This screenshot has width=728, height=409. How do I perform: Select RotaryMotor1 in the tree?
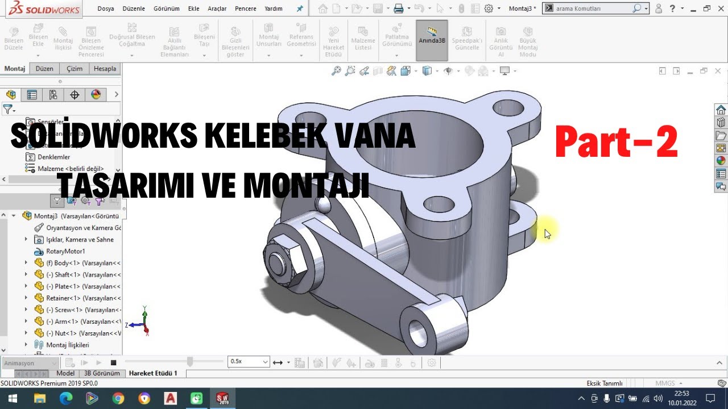click(x=65, y=251)
